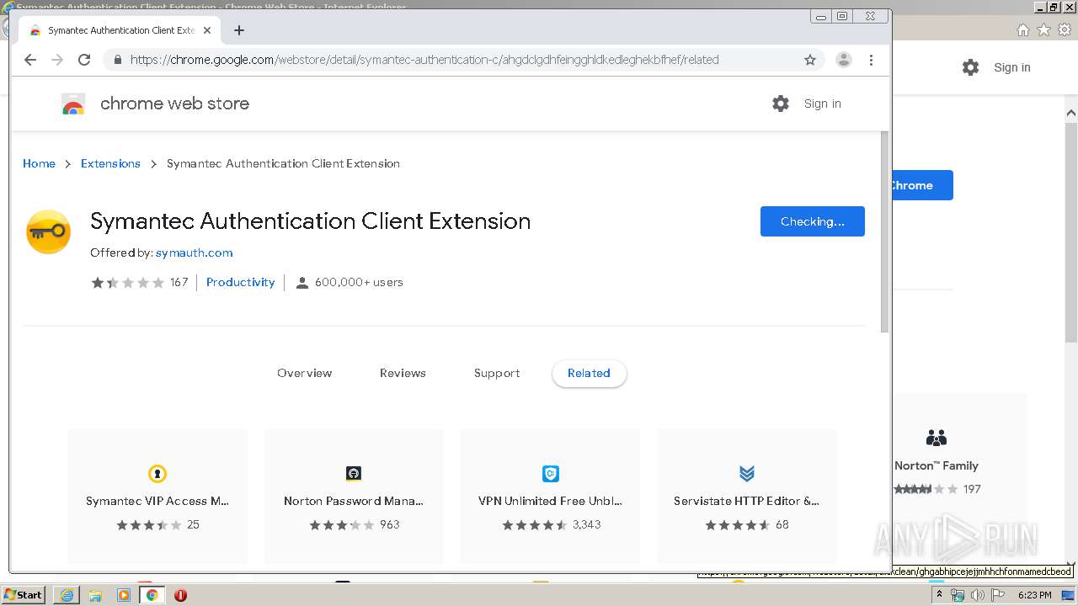Open Norton Password Manager card
Image resolution: width=1078 pixels, height=606 pixels.
click(354, 497)
